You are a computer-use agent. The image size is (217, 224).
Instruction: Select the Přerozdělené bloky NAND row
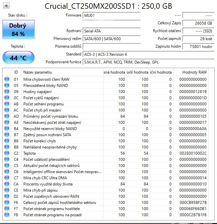[x=106, y=85]
